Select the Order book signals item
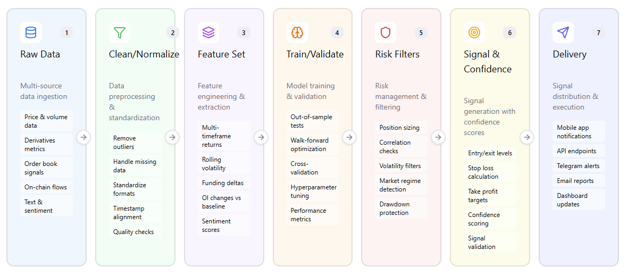Screen dimensions: 628x275 pos(47,168)
